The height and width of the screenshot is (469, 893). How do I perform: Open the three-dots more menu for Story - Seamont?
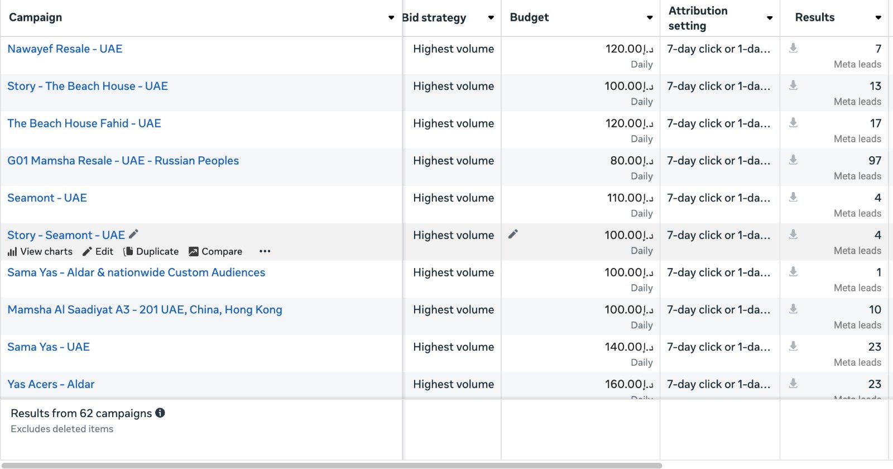[x=265, y=251]
